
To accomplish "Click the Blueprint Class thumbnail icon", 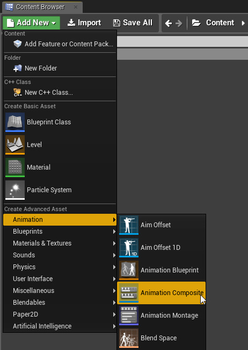I will pos(15,122).
